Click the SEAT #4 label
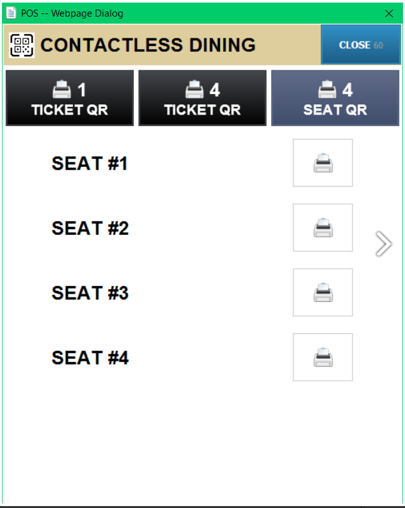Viewport: 405px width, 508px height. click(90, 358)
